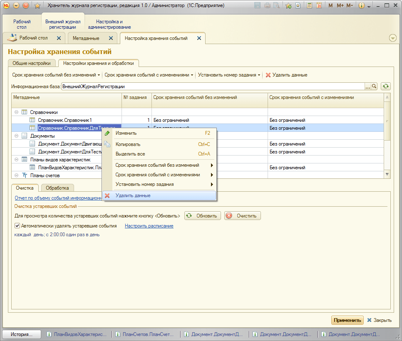Screen dimensions: 402x341
Task: Expand the Планы счетов tree group
Action: [x=16, y=175]
